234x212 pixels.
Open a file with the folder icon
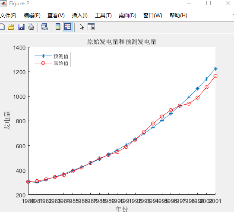[x=11, y=27]
